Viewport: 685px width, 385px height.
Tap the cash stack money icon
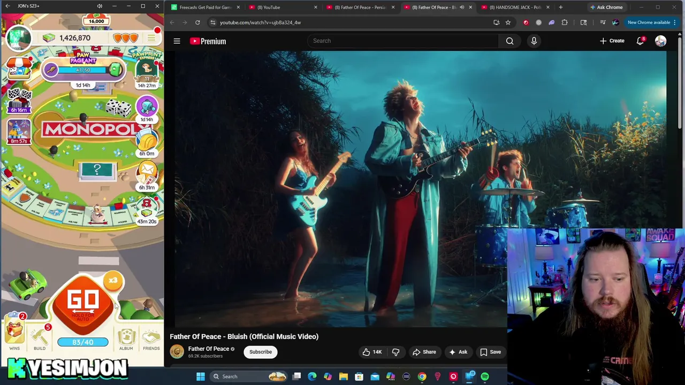(x=49, y=38)
